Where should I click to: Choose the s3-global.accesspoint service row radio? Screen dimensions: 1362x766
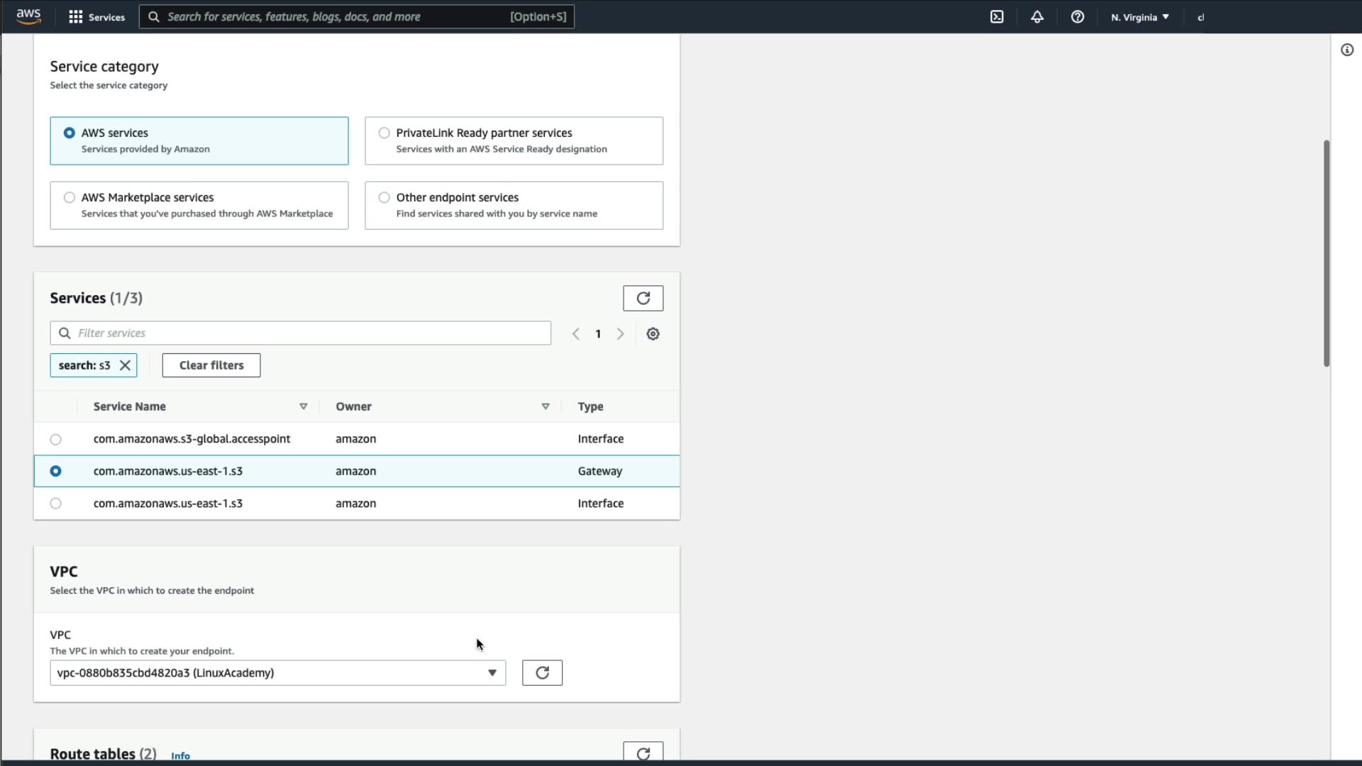(x=56, y=440)
